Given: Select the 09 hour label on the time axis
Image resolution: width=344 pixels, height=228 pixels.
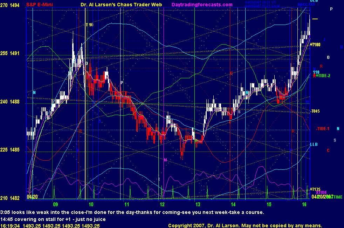Looking at the screenshot, I should [x=55, y=204].
